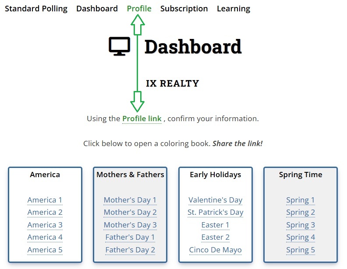Open the America 4 coloring book link

click(x=45, y=237)
